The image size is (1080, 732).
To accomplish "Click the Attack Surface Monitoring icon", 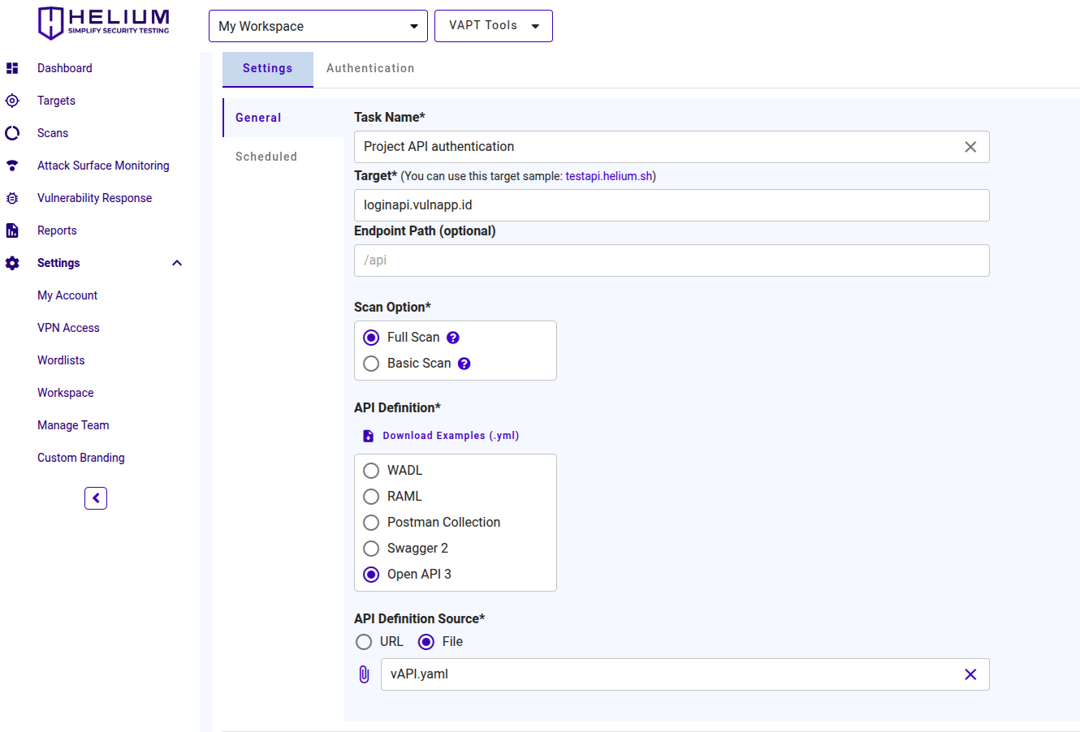I will pyautogui.click(x=12, y=166).
